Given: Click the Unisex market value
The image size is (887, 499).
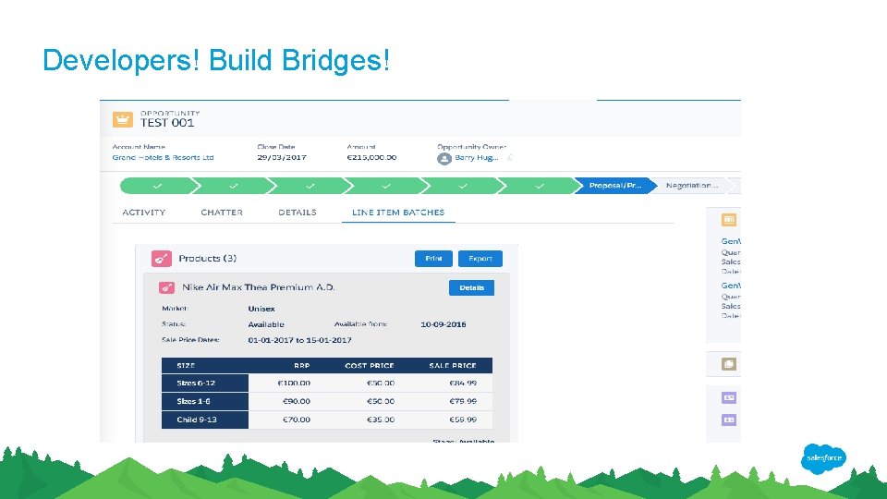Looking at the screenshot, I should pyautogui.click(x=261, y=309).
